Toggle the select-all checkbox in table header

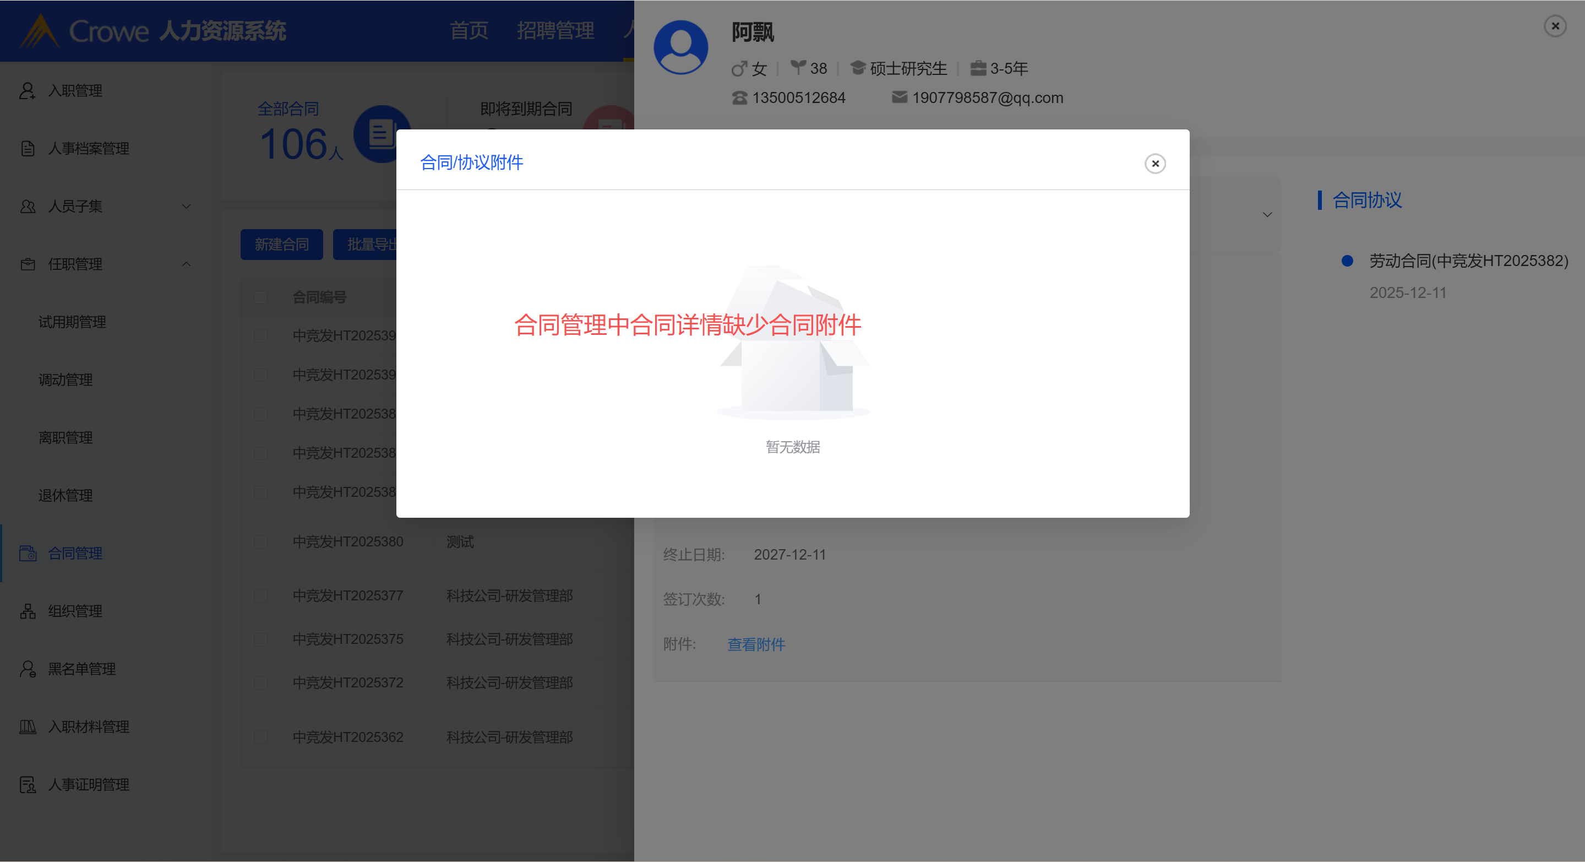pos(260,297)
